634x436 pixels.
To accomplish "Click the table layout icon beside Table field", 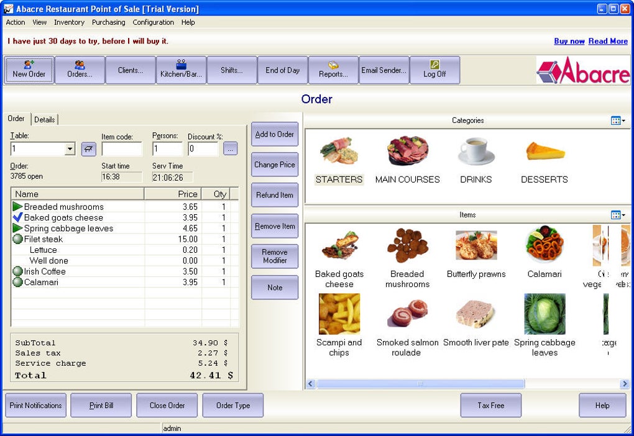I will coord(88,149).
